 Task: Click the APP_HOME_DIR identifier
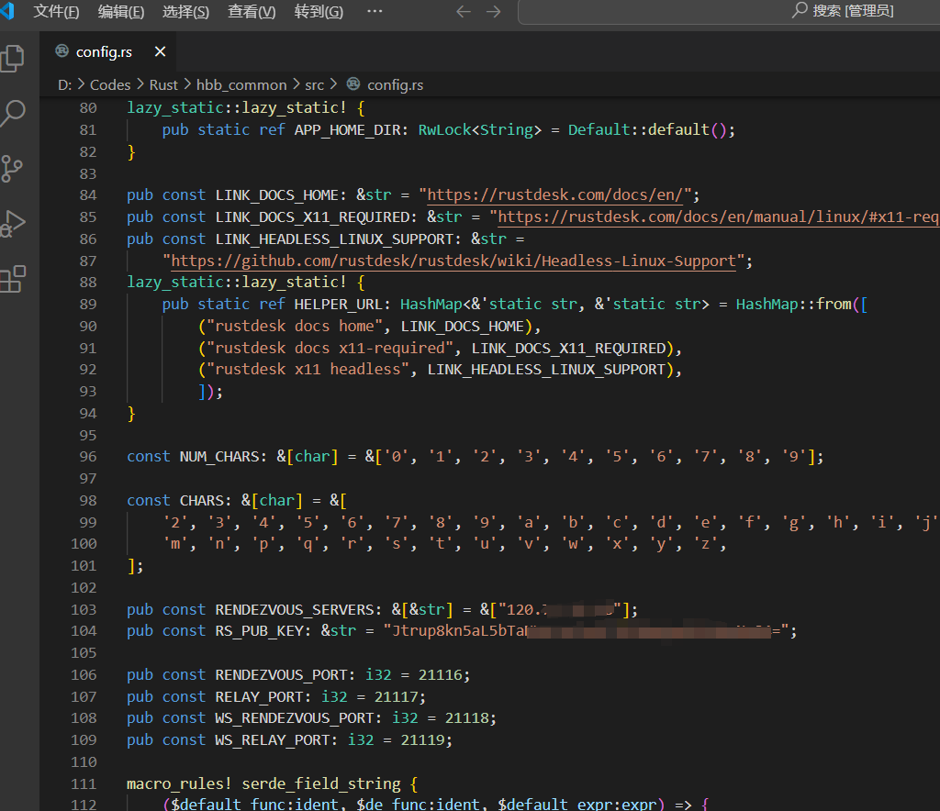pyautogui.click(x=347, y=130)
